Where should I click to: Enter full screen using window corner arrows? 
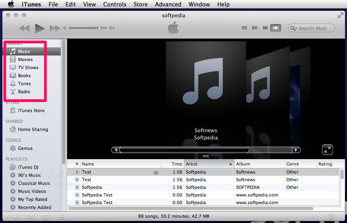tap(340, 15)
